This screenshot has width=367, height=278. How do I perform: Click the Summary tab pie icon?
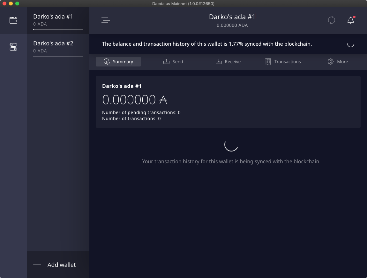(107, 62)
